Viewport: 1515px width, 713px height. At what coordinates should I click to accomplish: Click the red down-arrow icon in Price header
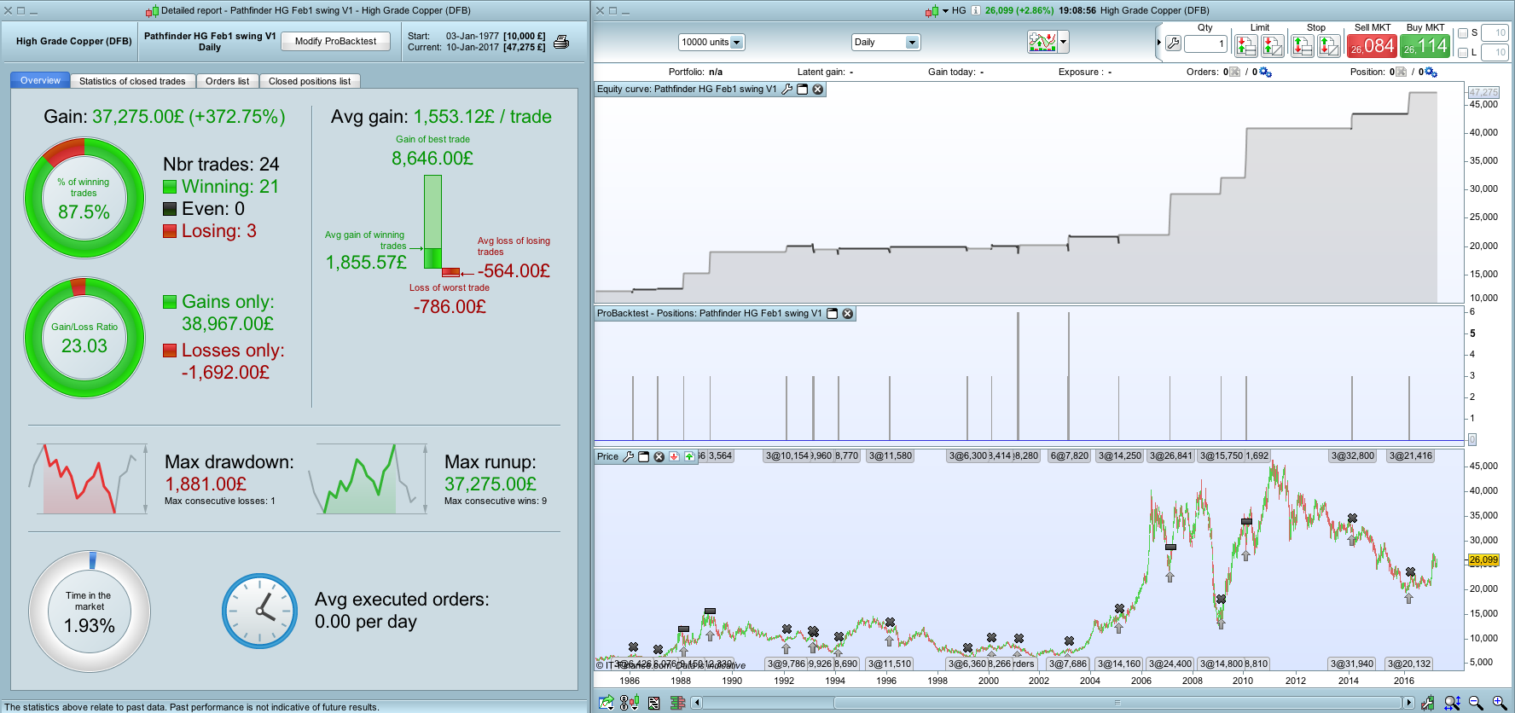coord(674,456)
